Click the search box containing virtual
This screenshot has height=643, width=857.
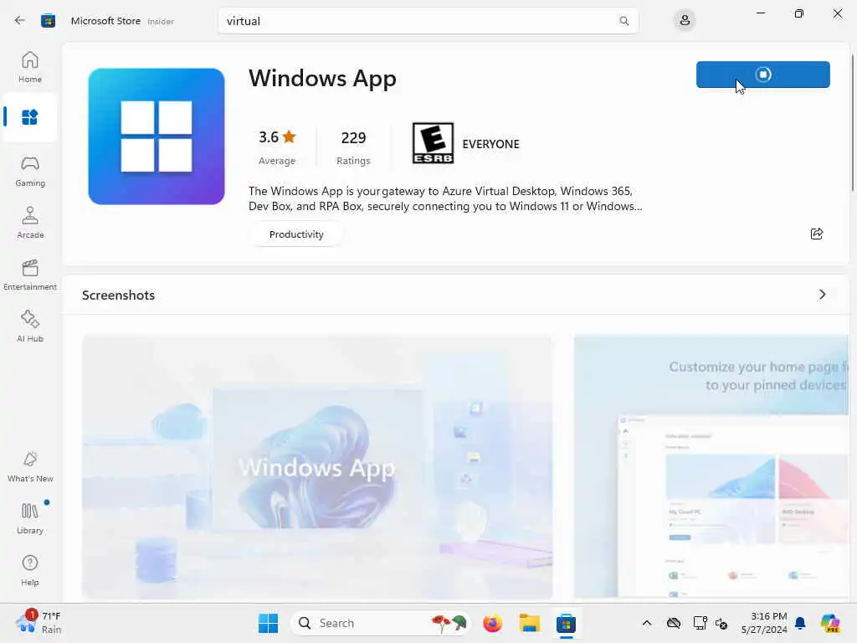tap(428, 21)
